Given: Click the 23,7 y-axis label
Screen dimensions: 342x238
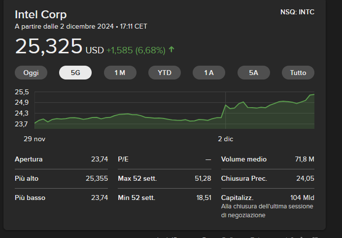Looking at the screenshot, I should click(x=22, y=124).
